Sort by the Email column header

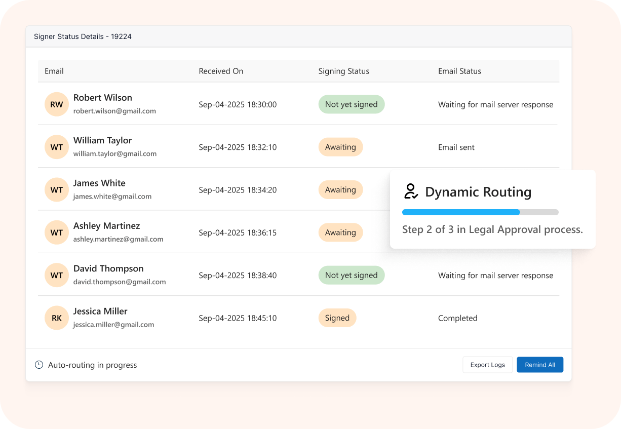(54, 71)
